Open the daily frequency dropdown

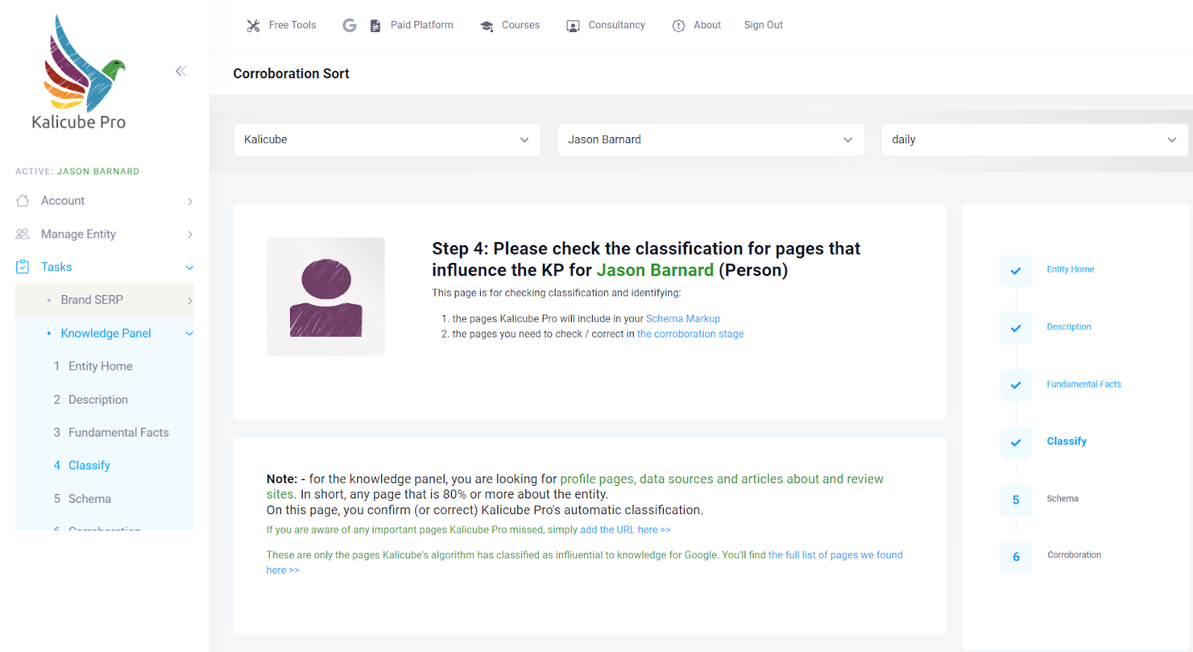[1034, 140]
